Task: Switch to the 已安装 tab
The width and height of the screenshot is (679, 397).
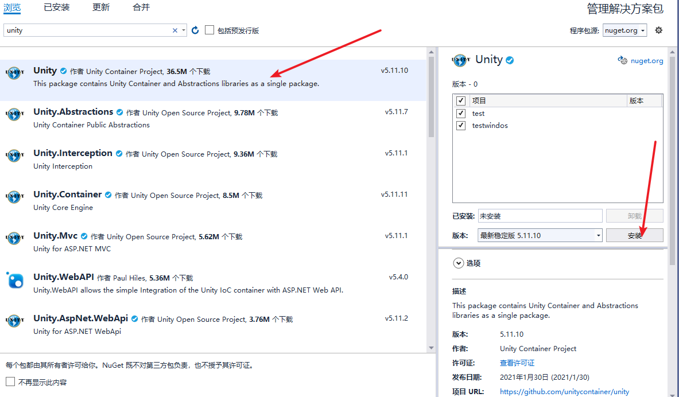Action: (x=56, y=9)
